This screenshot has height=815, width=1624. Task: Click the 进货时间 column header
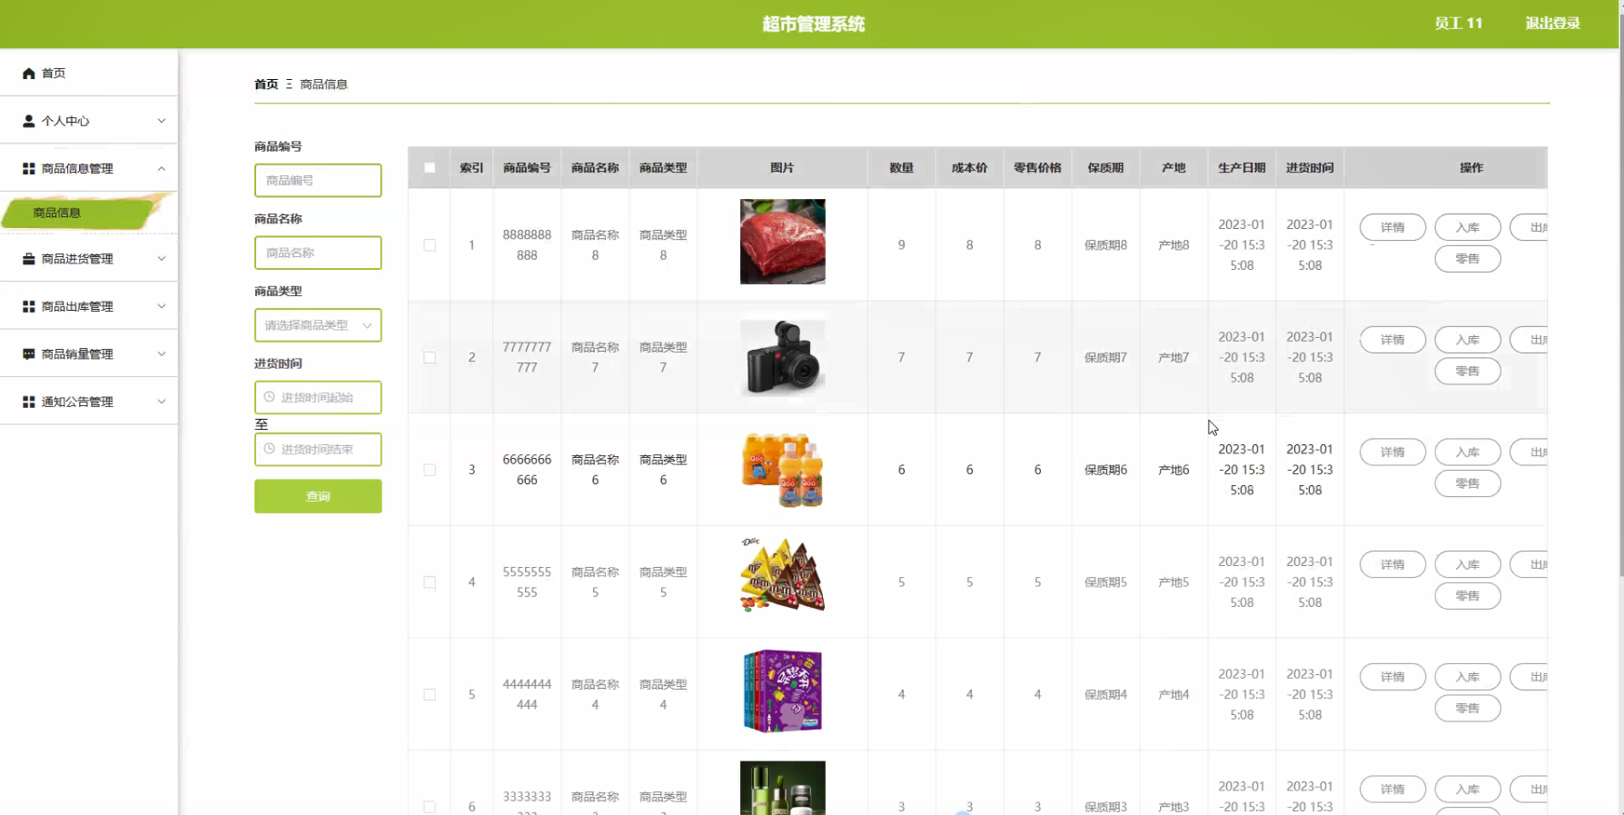pyautogui.click(x=1310, y=168)
